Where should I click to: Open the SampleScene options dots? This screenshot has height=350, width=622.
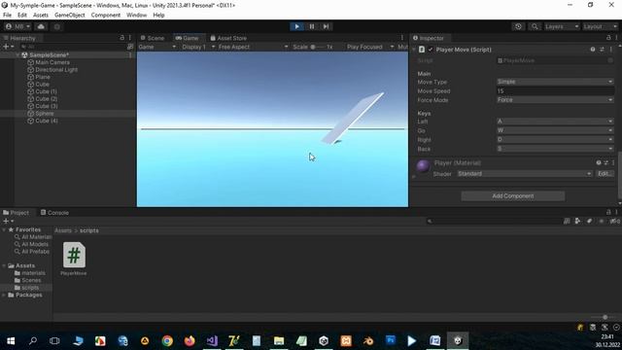[130, 55]
